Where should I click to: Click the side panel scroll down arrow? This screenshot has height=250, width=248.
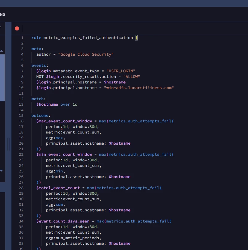coord(2,171)
